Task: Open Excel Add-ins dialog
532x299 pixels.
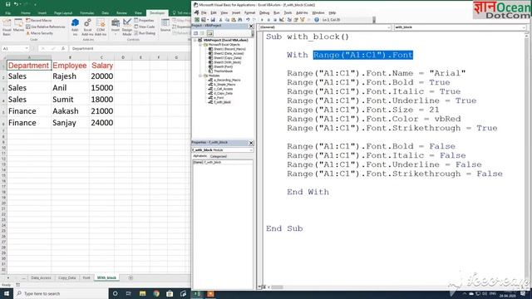Action: (x=87, y=27)
